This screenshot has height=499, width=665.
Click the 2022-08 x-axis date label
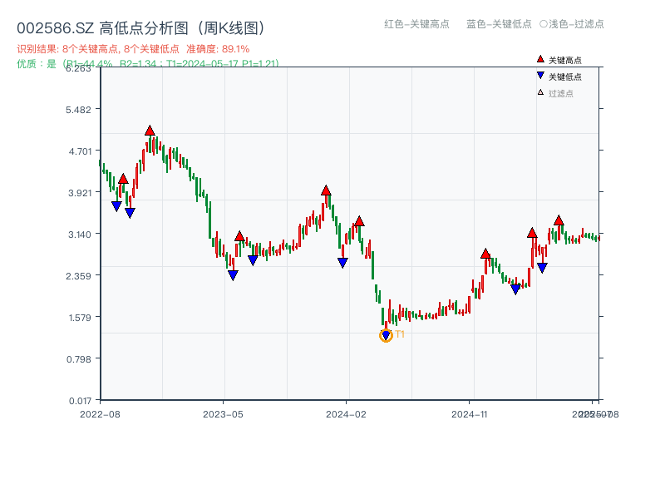99,413
